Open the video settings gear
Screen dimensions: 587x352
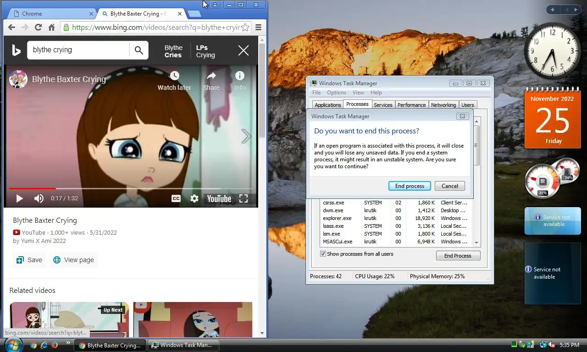point(194,198)
